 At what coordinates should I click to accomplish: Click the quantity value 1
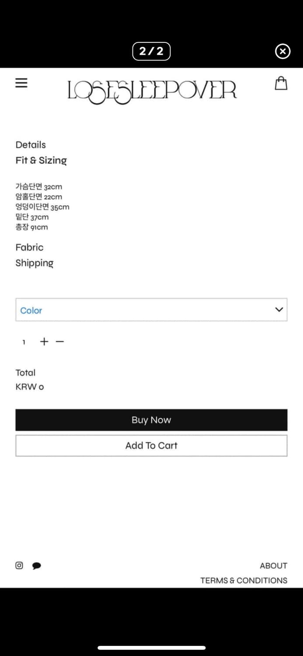click(x=24, y=342)
